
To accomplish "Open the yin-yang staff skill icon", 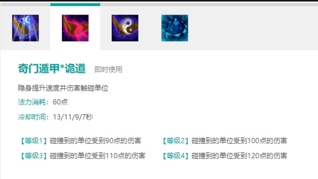I will [125, 28].
